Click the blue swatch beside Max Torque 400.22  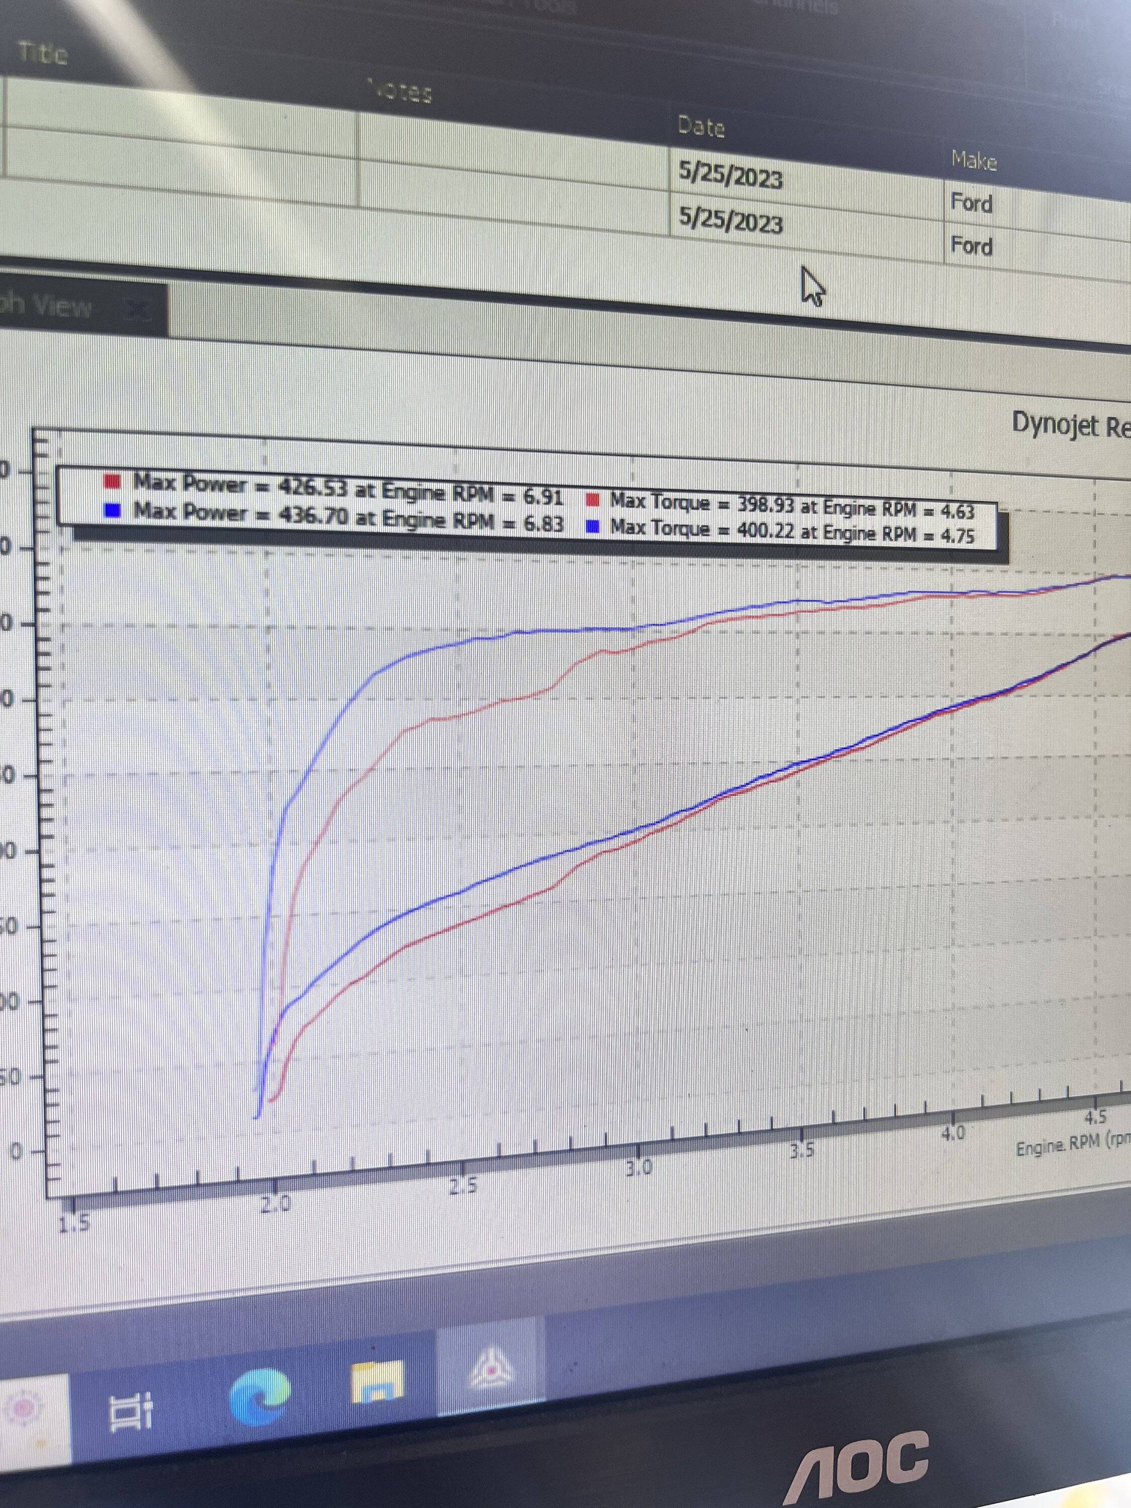[593, 526]
